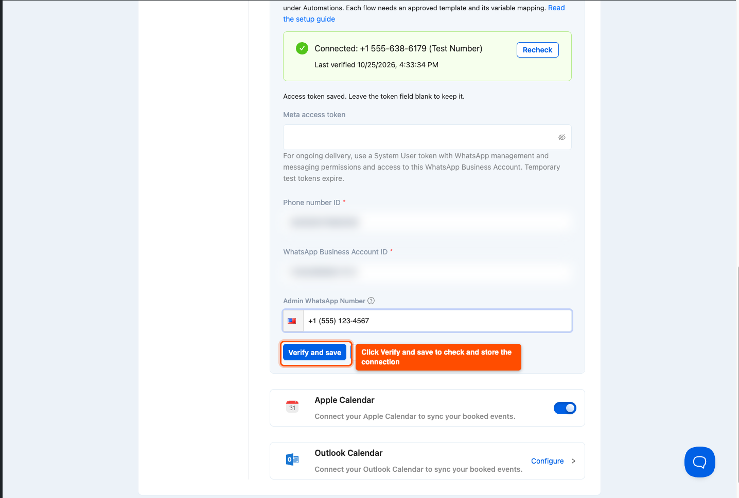739x498 pixels.
Task: Click the green connected checkmark icon
Action: tap(302, 48)
